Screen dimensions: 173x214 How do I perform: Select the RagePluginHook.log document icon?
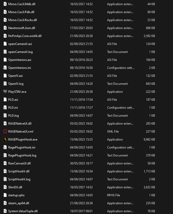click(x=5, y=155)
